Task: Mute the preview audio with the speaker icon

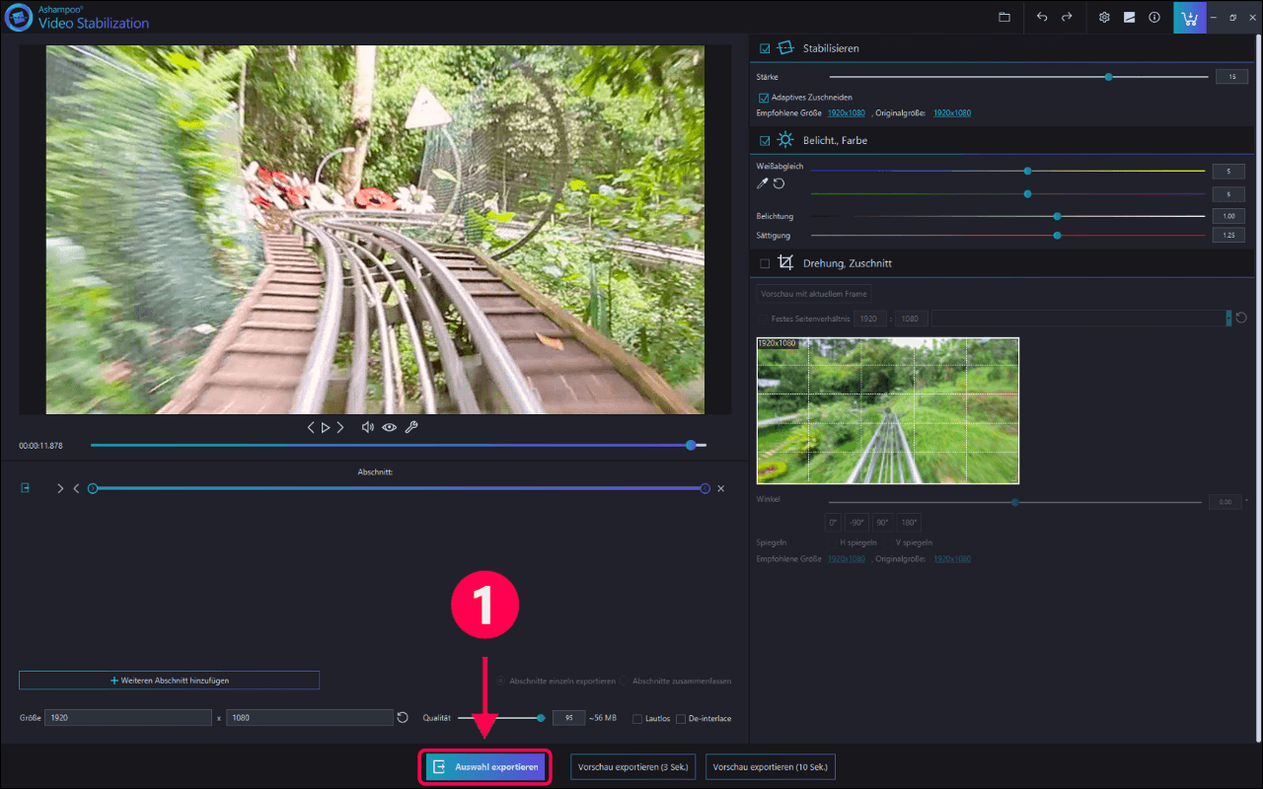Action: pyautogui.click(x=368, y=428)
